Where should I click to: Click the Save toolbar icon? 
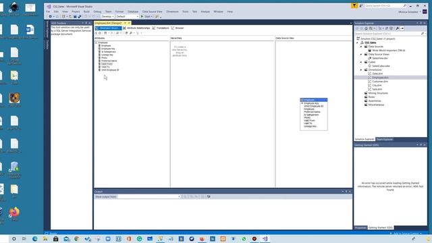pos(75,16)
